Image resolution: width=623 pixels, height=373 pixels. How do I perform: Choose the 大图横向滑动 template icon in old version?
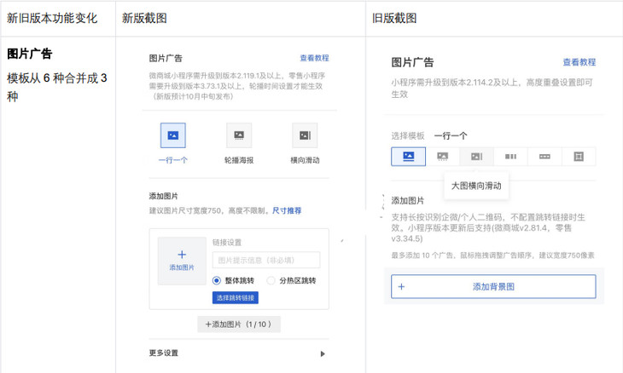point(476,157)
